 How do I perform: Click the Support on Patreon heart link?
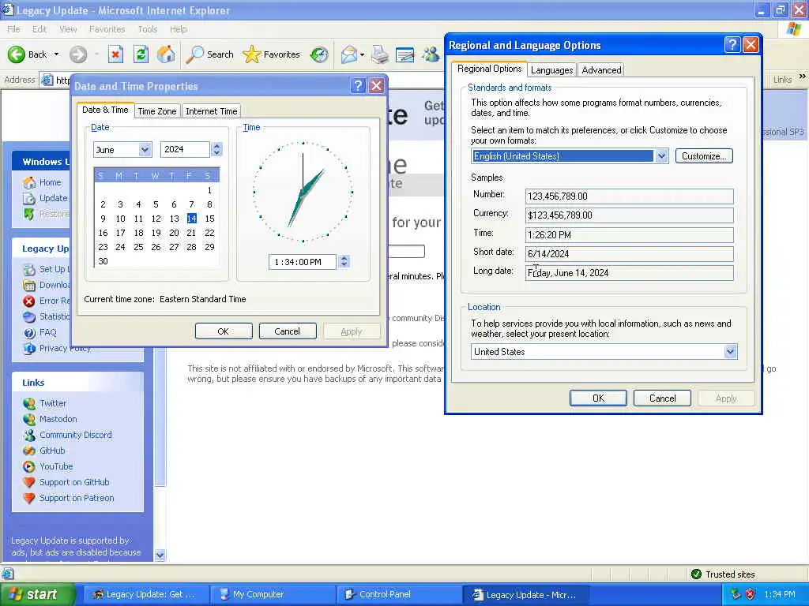click(x=77, y=499)
